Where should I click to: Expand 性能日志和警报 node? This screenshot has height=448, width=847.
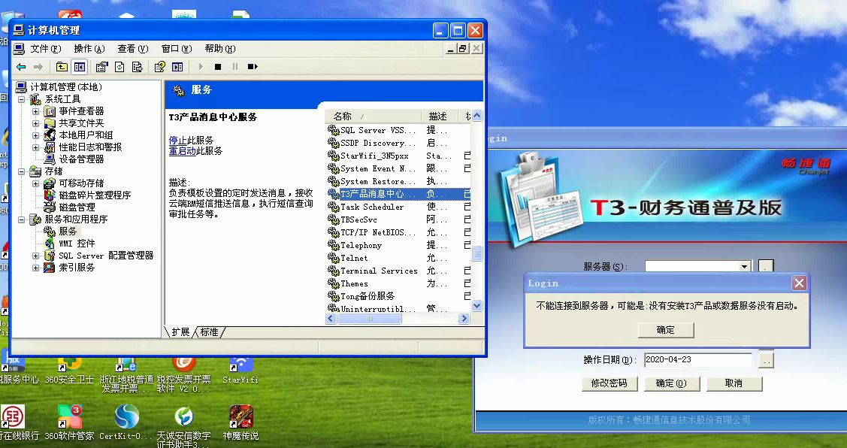pyautogui.click(x=35, y=147)
